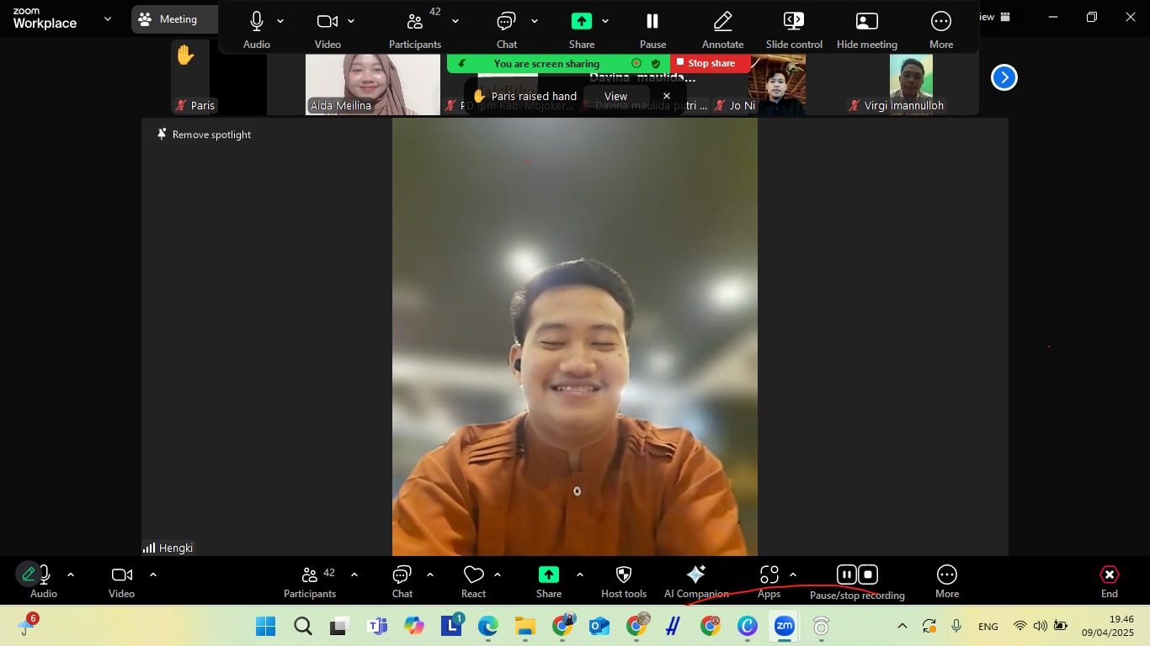Viewport: 1150px width, 646px height.
Task: Expand top Participants dropdown arrow
Action: click(455, 22)
